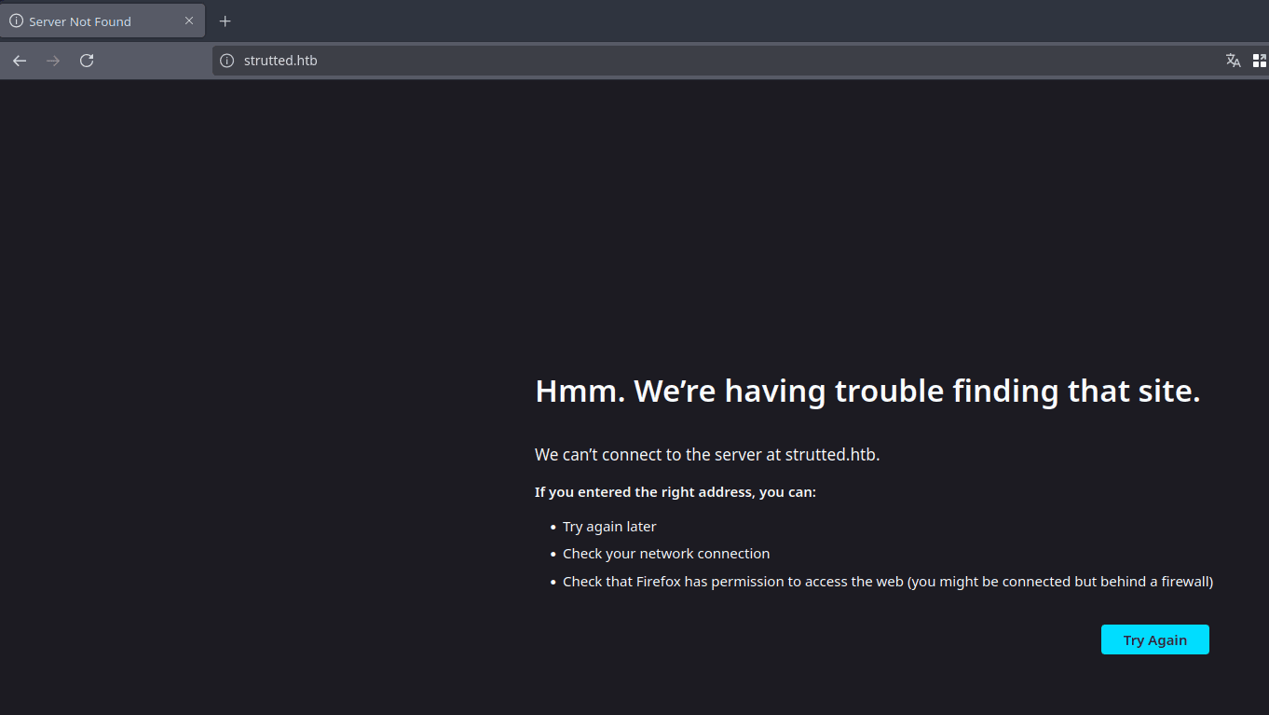Viewport: 1269px width, 715px height.
Task: Click info icon on Server Not Found tab
Action: coord(16,21)
